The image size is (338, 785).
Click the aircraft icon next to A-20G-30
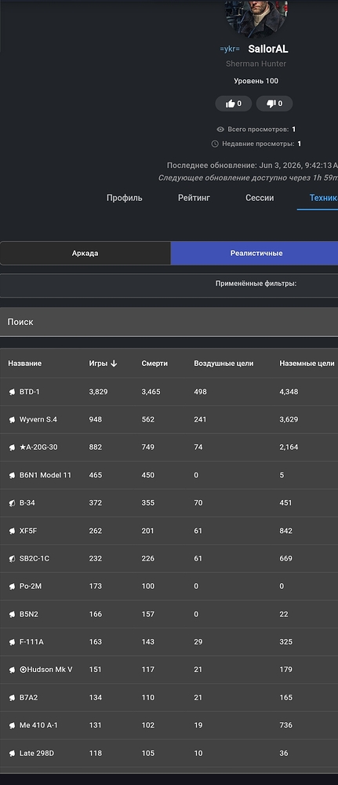click(12, 447)
